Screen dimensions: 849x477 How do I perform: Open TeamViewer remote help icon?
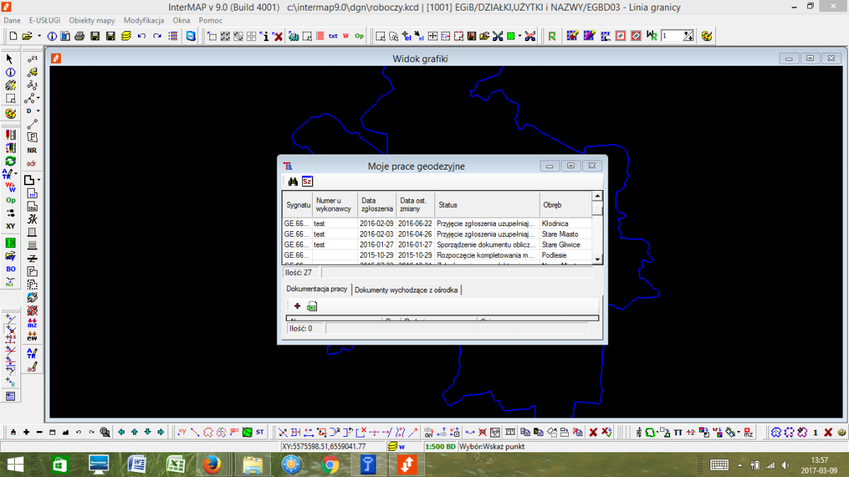pos(191,35)
